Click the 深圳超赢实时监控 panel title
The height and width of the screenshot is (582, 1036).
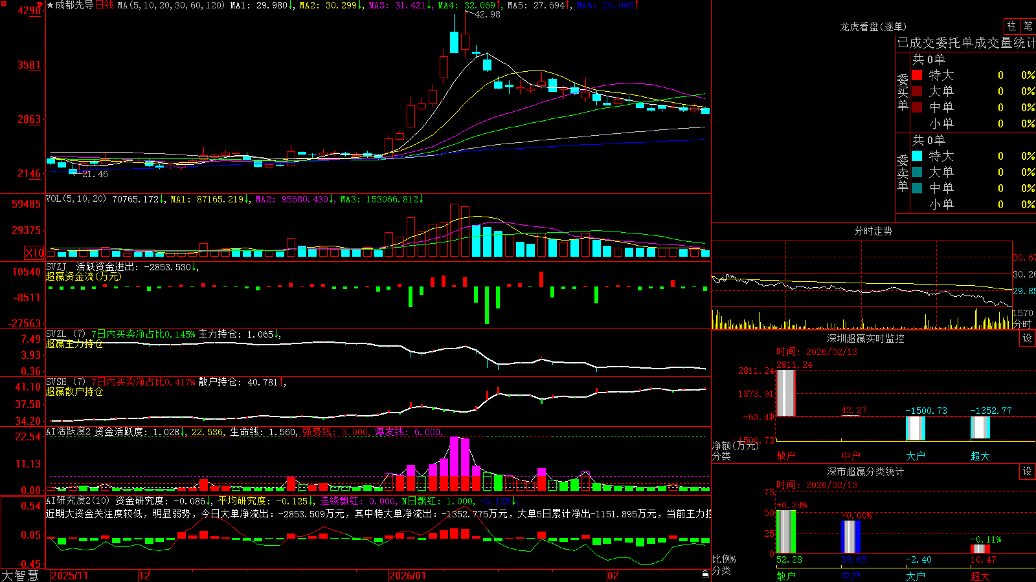[x=865, y=338]
